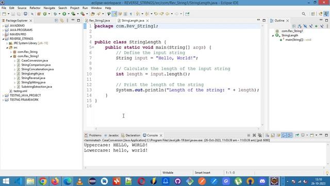This screenshot has width=330, height=186.
Task: Select StringReversal.java in Package Explorer
Action: point(33,78)
